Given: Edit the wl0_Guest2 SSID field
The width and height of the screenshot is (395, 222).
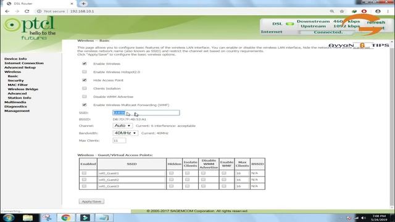Looking at the screenshot, I should (131, 179).
